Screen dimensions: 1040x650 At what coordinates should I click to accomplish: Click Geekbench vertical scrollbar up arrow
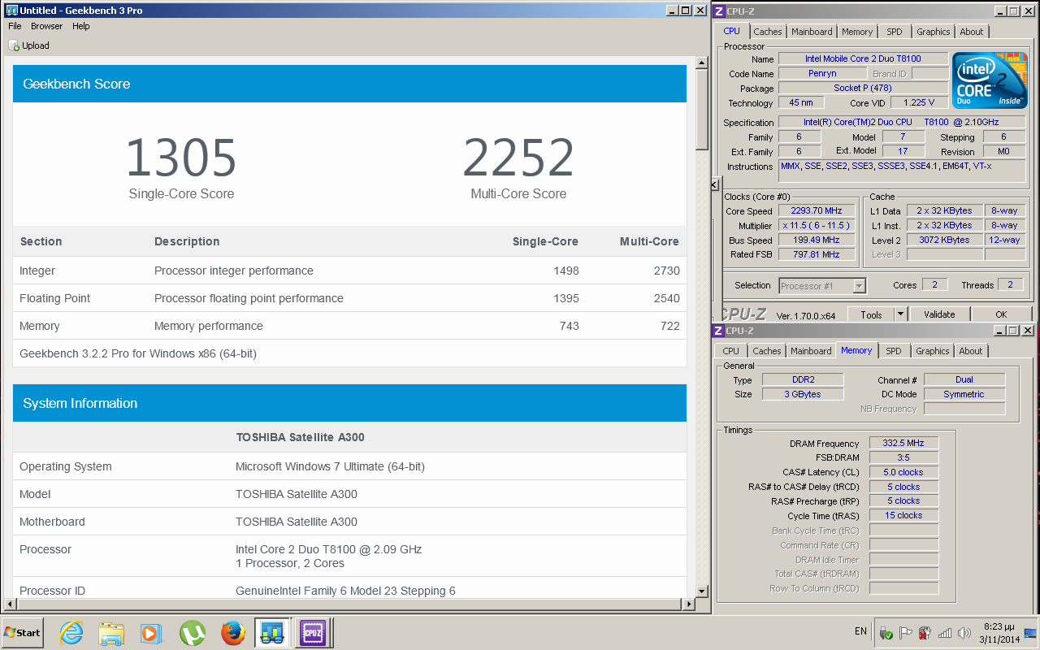tap(702, 62)
